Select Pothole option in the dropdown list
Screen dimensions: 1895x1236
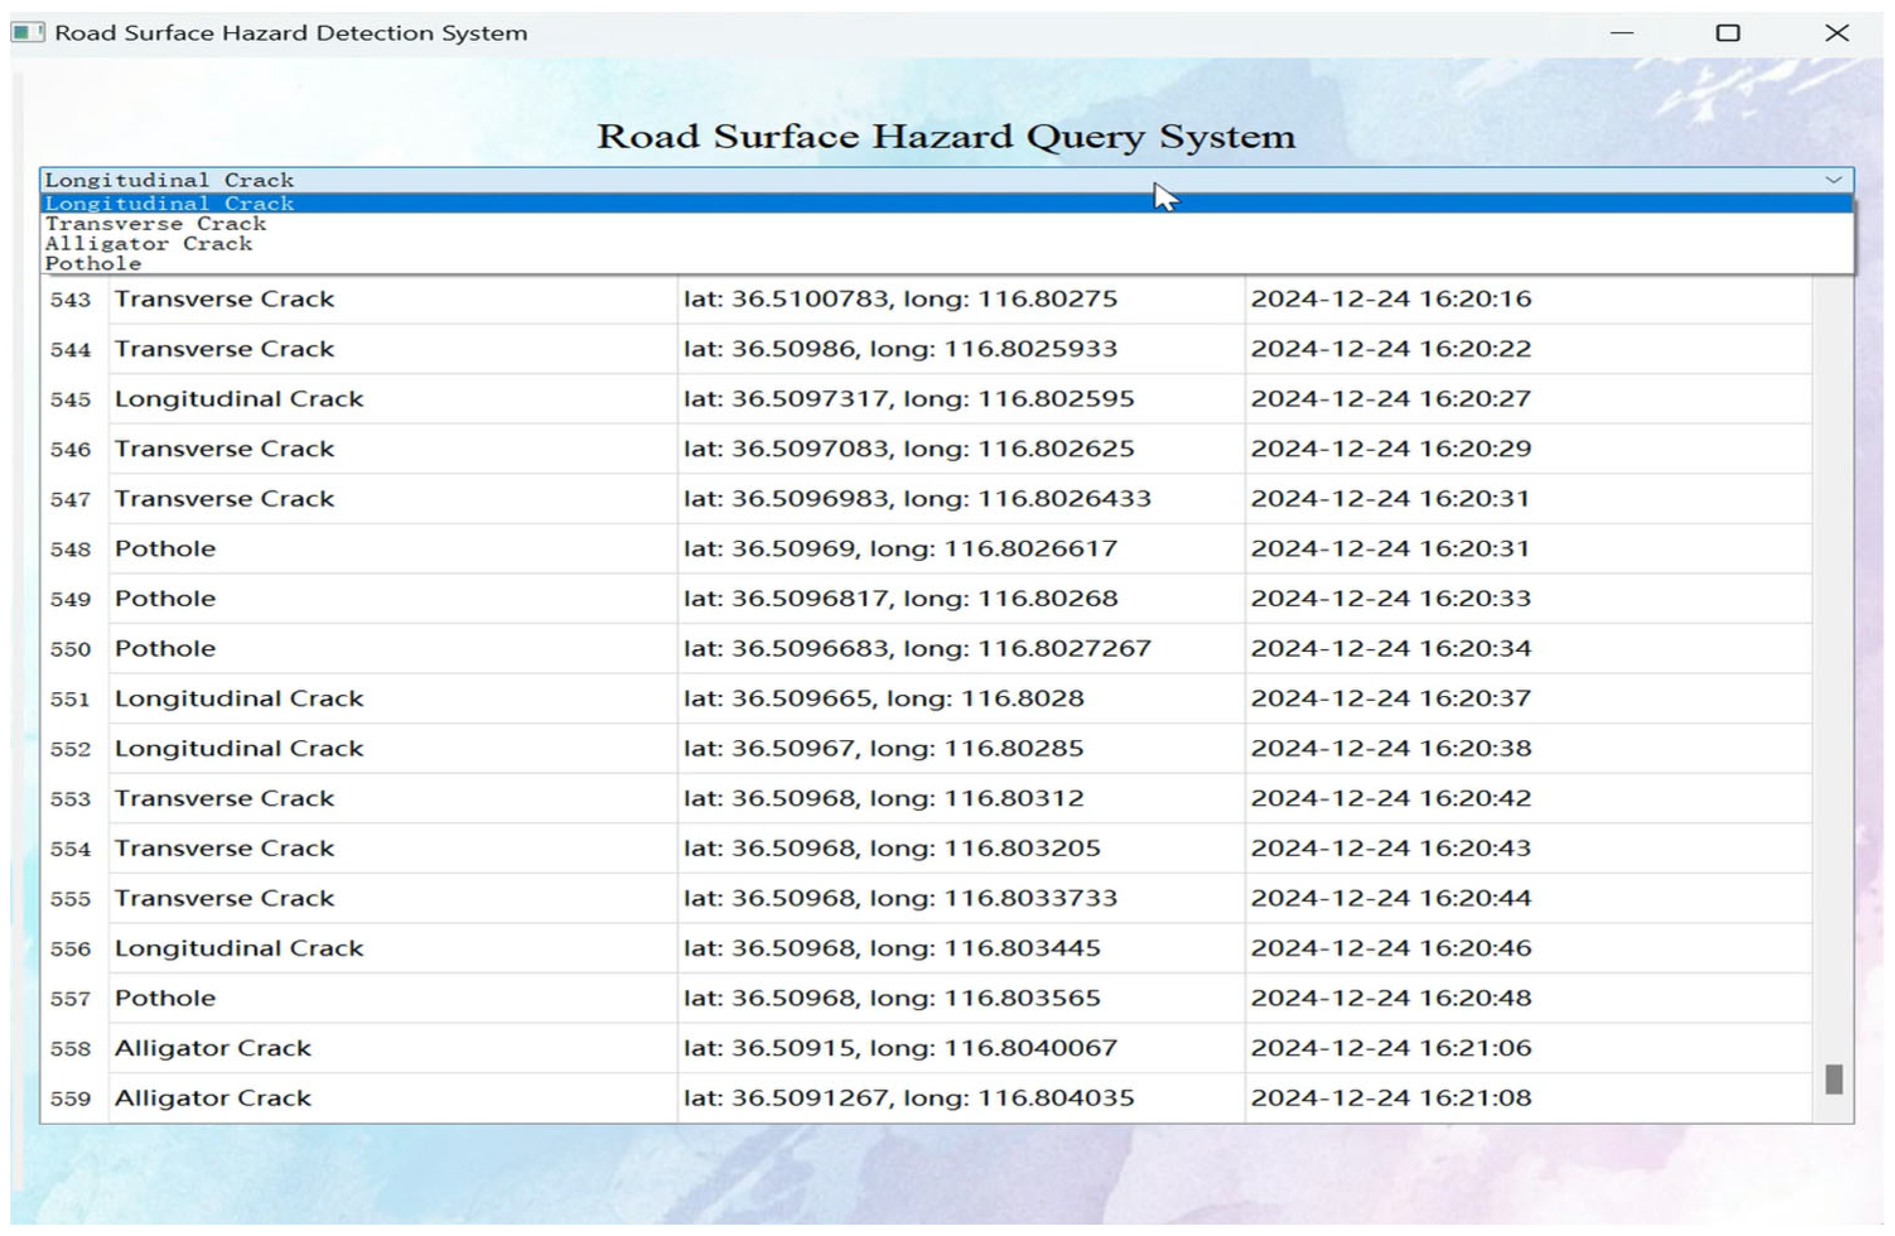click(x=947, y=263)
